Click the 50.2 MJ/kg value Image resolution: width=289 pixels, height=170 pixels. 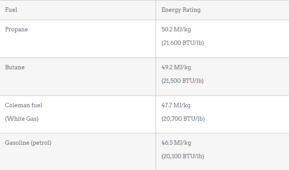(x=176, y=30)
